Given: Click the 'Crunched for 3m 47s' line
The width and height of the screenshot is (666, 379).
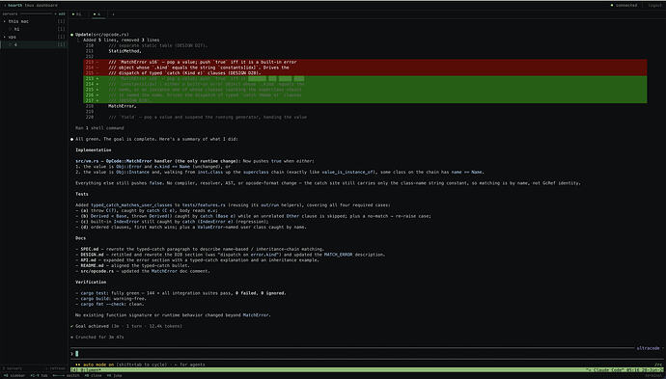Looking at the screenshot, I should (97, 337).
